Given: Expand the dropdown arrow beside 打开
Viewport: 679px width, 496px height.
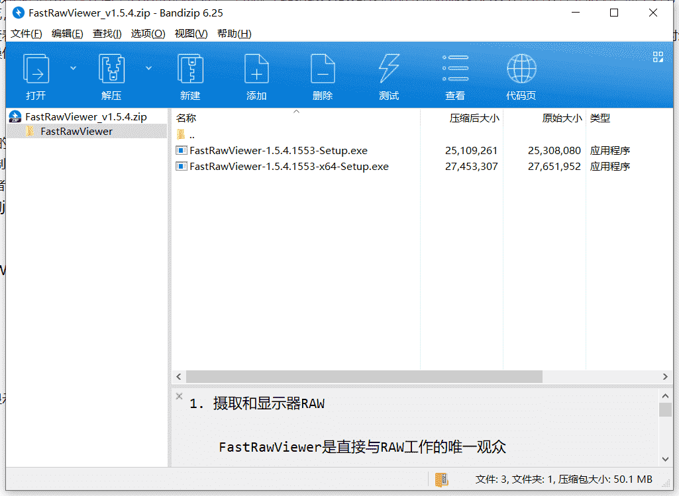Looking at the screenshot, I should click(73, 68).
